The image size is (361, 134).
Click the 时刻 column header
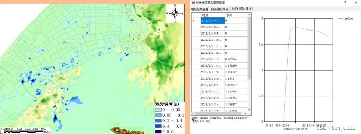213,15
